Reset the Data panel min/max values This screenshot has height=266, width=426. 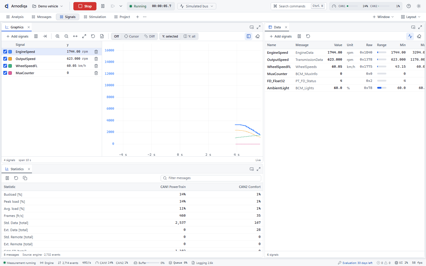pos(308,36)
